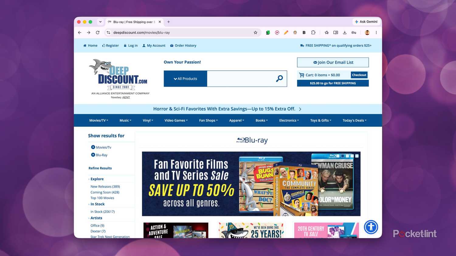Click the bold B extension icon
This screenshot has width=456, height=256.
(x=304, y=32)
